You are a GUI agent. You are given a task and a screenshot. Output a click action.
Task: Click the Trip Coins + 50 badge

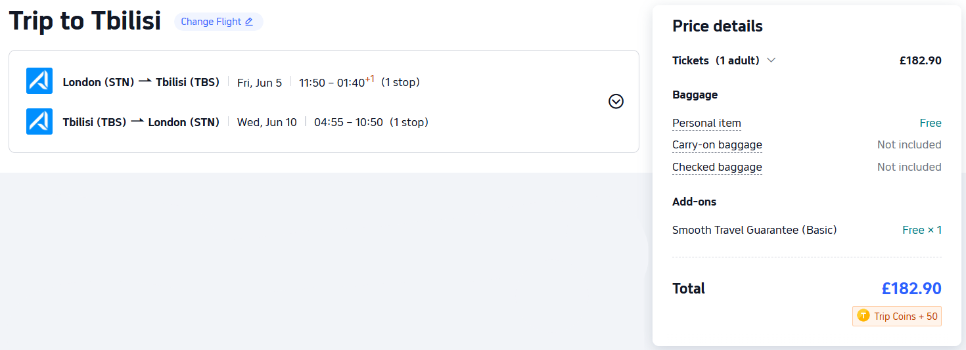[x=897, y=317]
